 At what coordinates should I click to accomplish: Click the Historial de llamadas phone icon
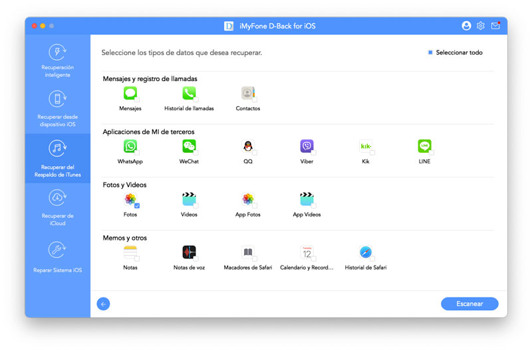point(189,93)
